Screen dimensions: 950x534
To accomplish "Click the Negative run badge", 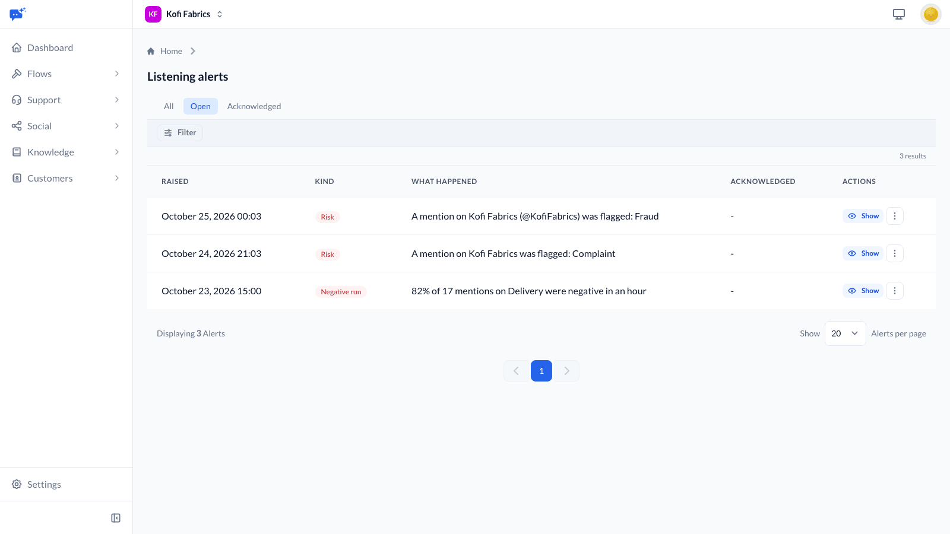I will pos(341,292).
